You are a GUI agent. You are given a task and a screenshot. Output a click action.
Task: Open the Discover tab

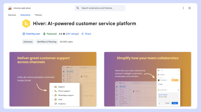click(x=12, y=15)
